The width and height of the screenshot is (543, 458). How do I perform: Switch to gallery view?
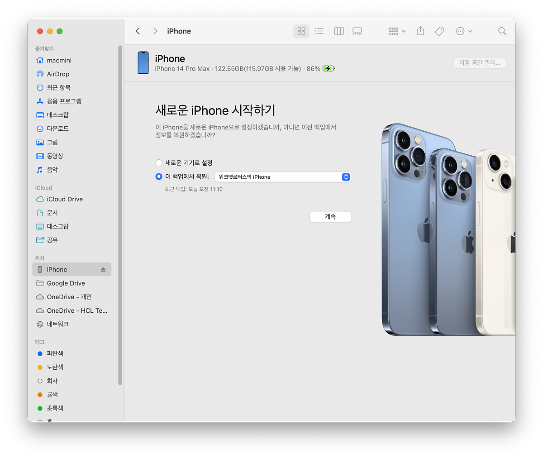point(357,31)
